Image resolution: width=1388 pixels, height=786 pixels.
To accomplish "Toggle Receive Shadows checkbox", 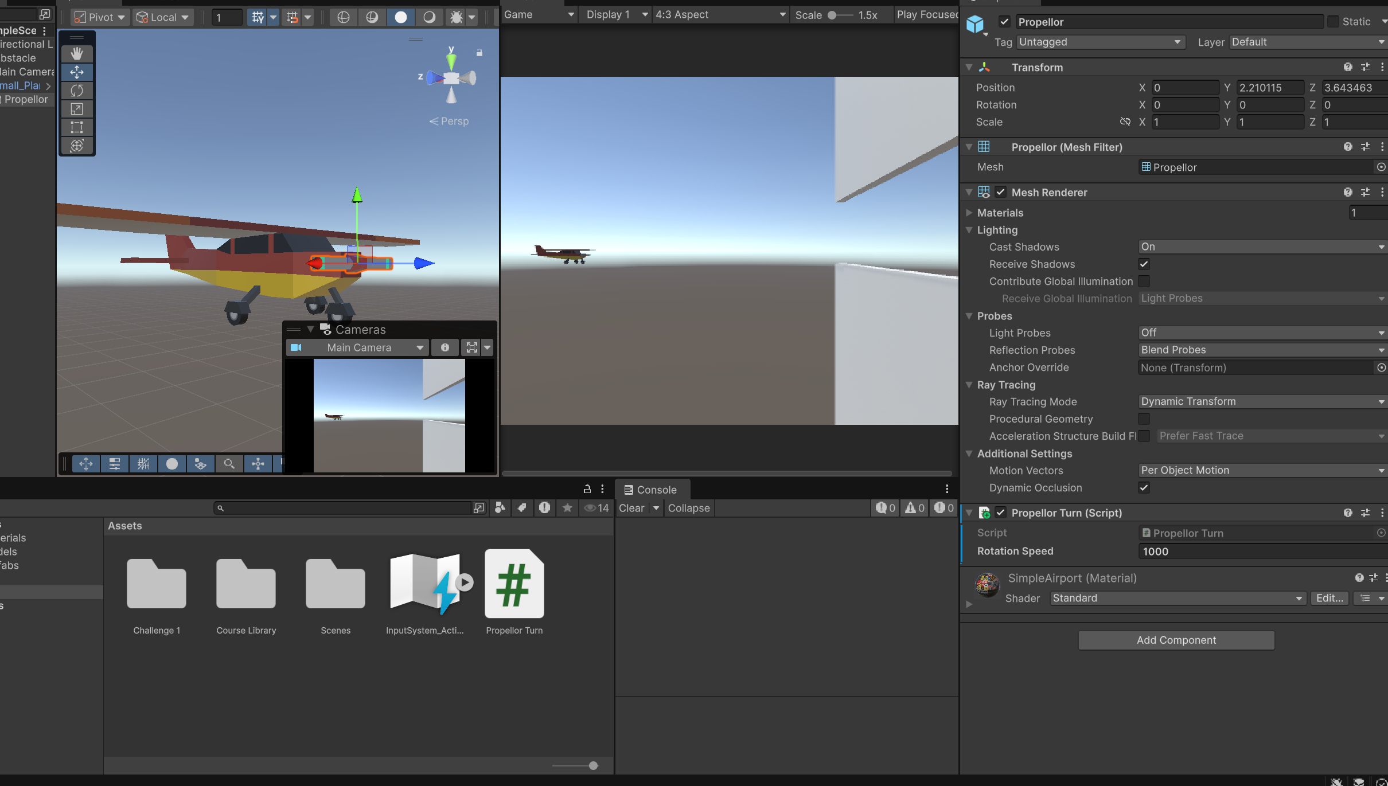I will (x=1144, y=264).
